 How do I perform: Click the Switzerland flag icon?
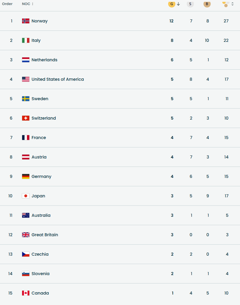point(26,118)
